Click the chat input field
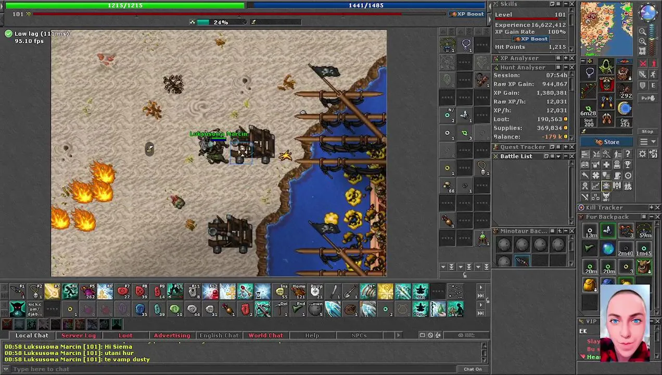Screen dimensions: 662x375 click(234, 369)
